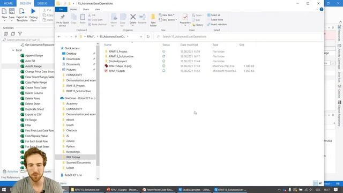This screenshot has width=343, height=193.
Task: Switch to the View ribbon tab
Action: point(98,10)
